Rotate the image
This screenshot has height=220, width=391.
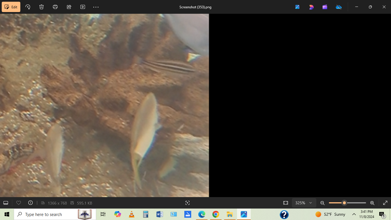[x=27, y=7]
